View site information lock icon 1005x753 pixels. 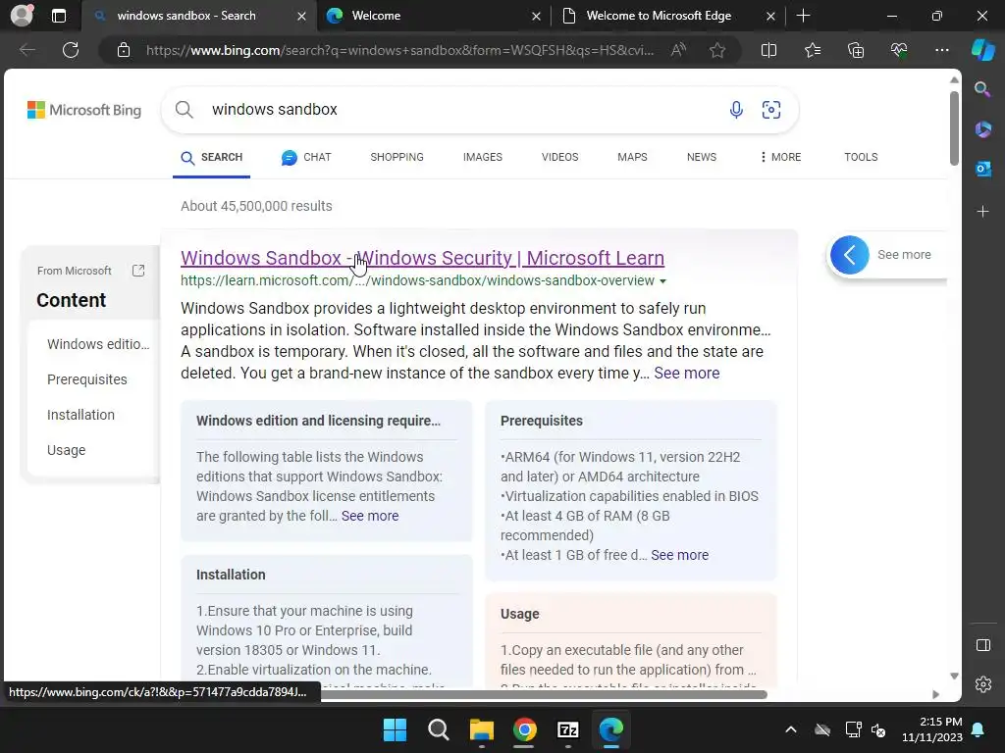click(124, 50)
